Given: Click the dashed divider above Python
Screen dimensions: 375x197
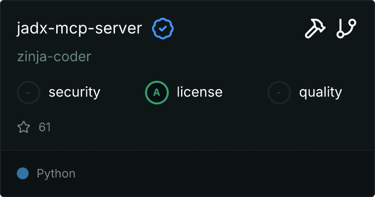Looking at the screenshot, I should [x=187, y=150].
